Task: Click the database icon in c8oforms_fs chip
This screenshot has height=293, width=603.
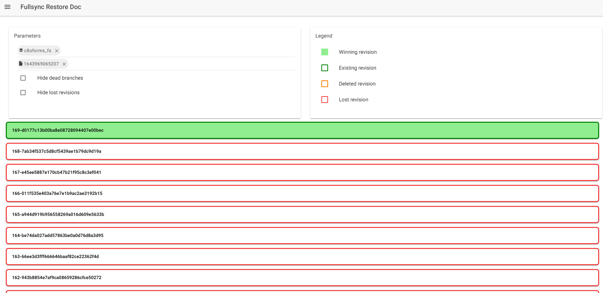Action: pyautogui.click(x=21, y=51)
